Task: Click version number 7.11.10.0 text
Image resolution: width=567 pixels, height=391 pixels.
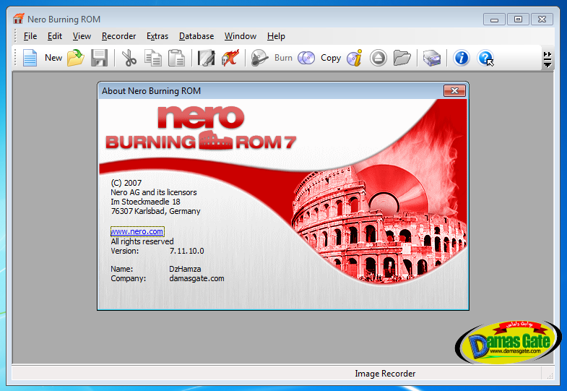Action: 186,251
